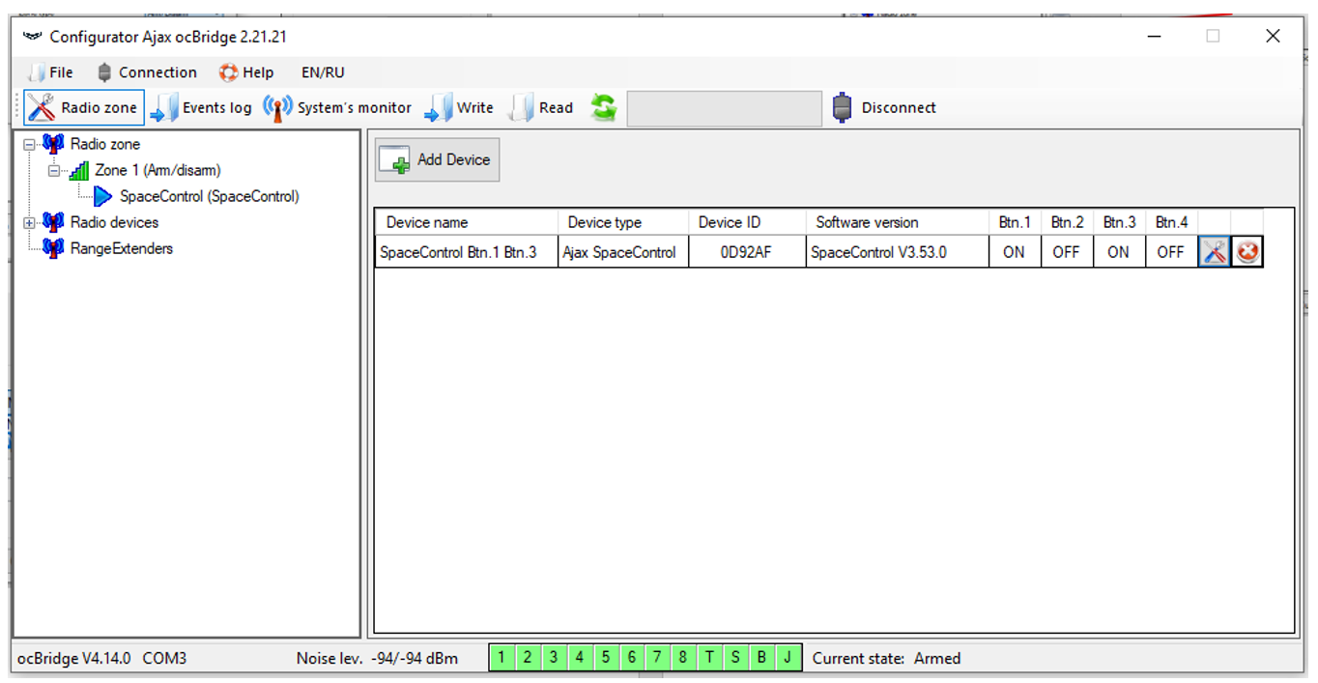Click the 'SpaceControl V3.53.0' version cell
Image resolution: width=1318 pixels, height=683 pixels.
pos(898,252)
